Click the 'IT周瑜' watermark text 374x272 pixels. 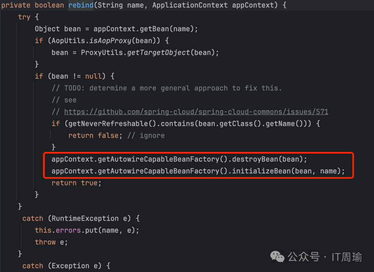pyautogui.click(x=347, y=257)
